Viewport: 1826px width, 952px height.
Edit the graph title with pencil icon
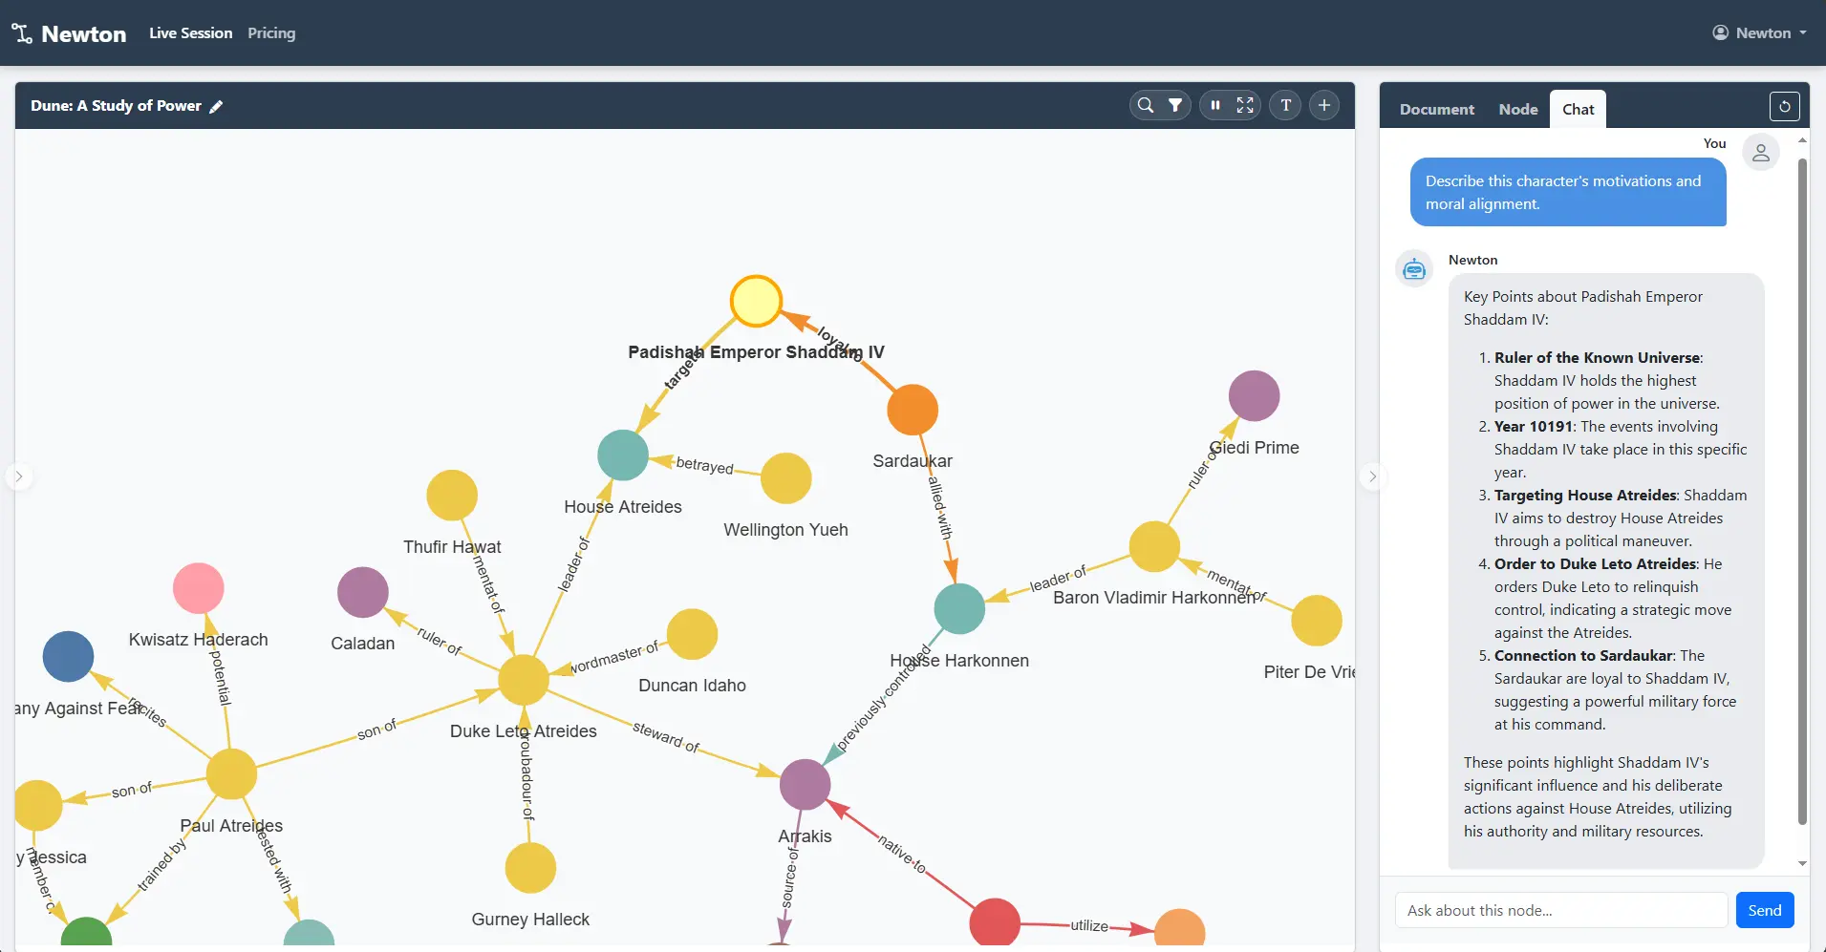(x=217, y=106)
